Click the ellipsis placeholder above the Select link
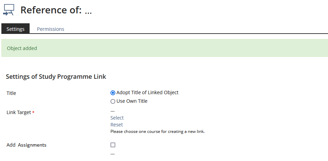The width and height of the screenshot is (328, 161). [112, 111]
